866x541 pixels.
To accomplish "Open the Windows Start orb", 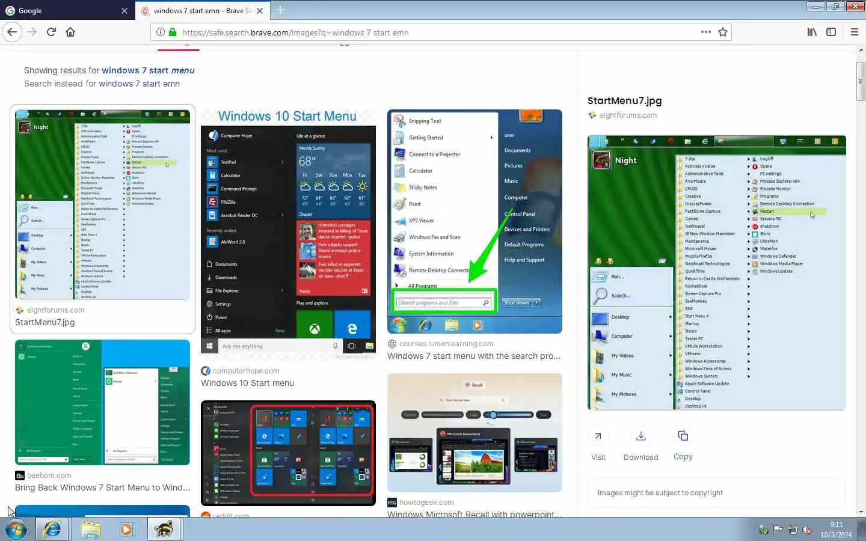I will tap(16, 529).
